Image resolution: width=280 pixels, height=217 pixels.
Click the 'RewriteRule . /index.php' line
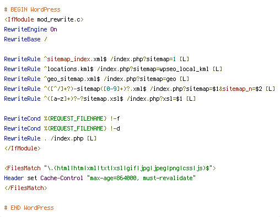pyautogui.click(x=50, y=138)
